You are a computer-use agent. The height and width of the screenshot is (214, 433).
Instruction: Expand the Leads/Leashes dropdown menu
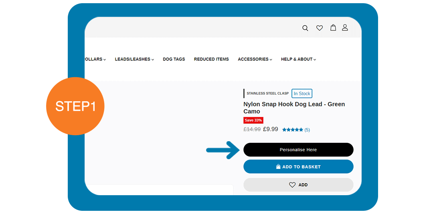coord(134,59)
